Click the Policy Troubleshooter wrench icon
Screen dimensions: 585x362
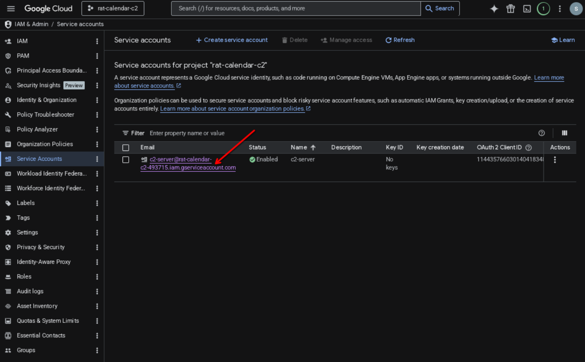coord(8,115)
